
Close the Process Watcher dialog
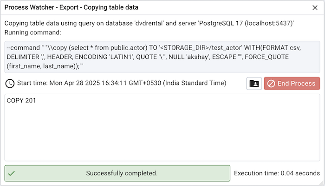click(315, 7)
